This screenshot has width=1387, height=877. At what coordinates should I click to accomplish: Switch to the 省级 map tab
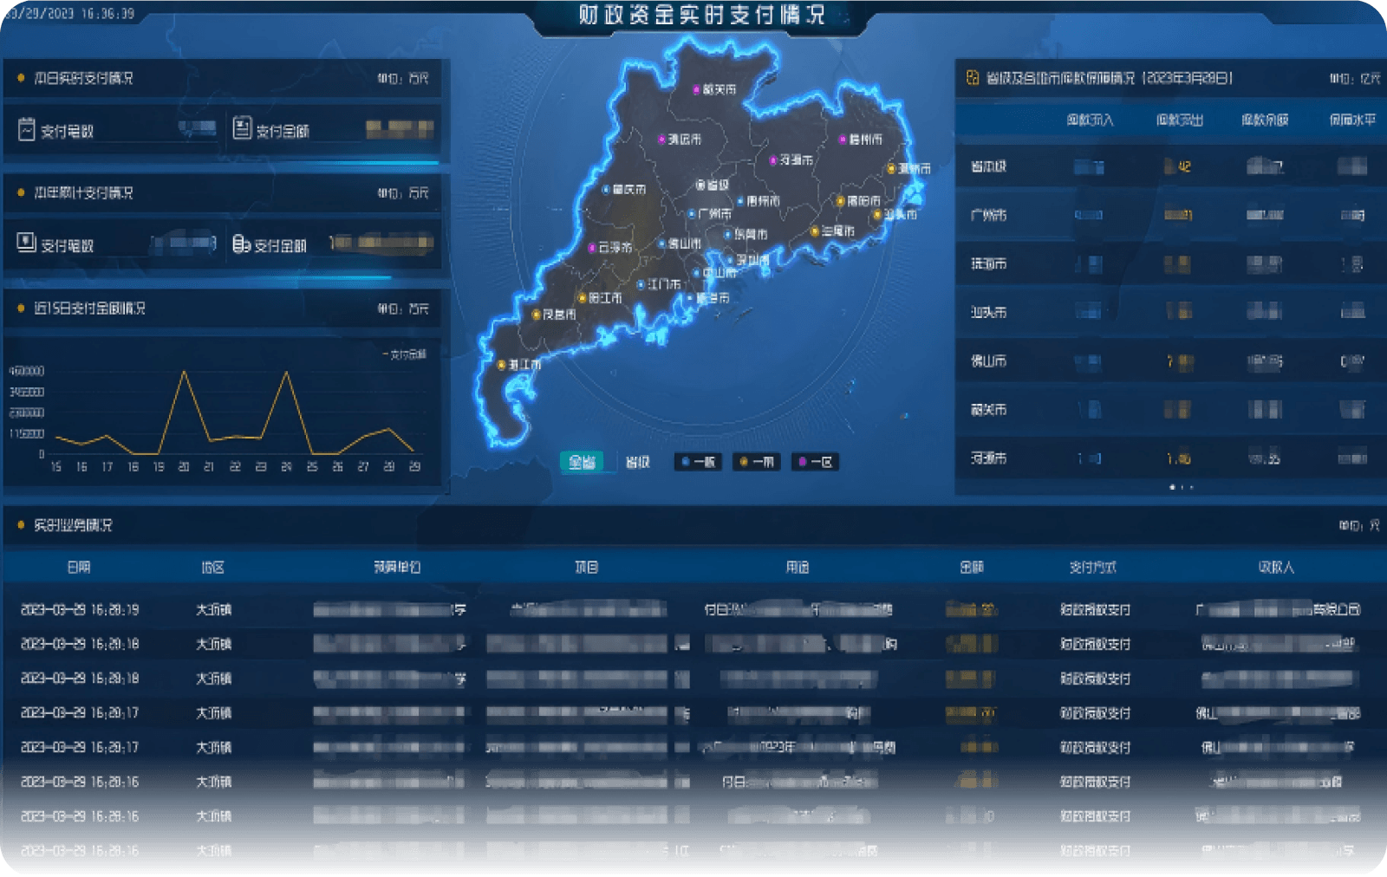[638, 462]
